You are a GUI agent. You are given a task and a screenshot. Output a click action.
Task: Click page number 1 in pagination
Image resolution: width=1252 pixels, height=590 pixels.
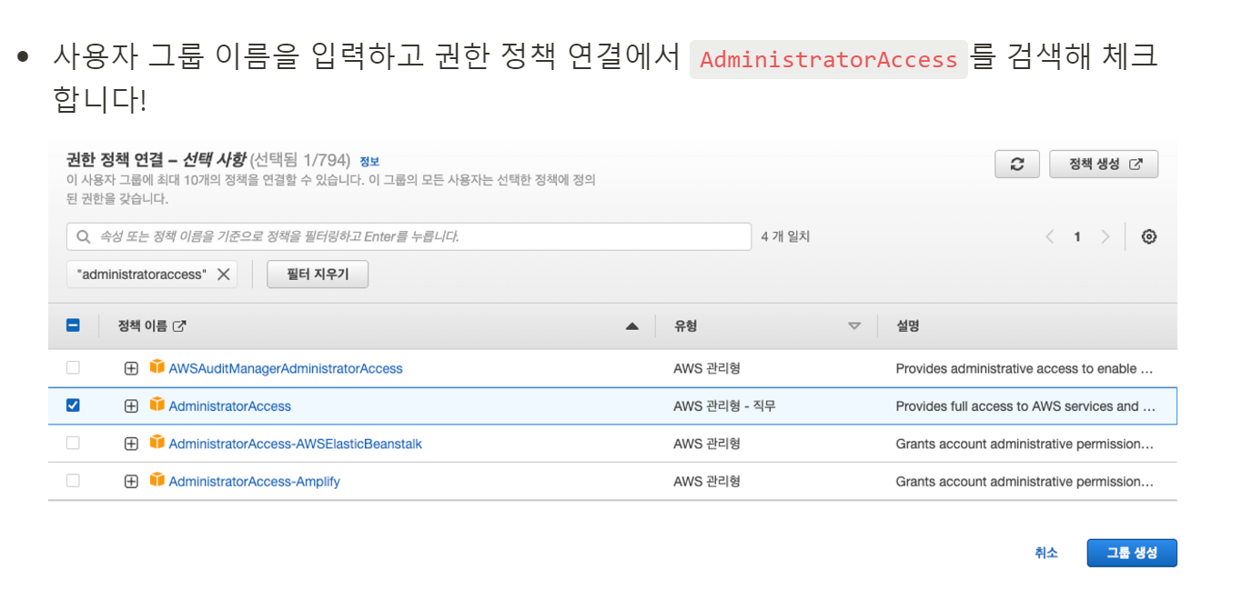click(1077, 236)
